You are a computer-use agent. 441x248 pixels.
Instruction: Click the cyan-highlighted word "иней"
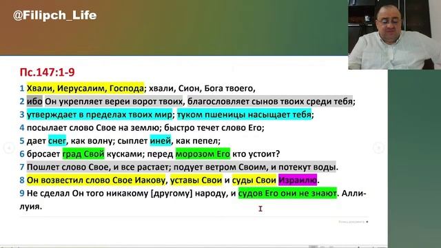click(x=161, y=141)
